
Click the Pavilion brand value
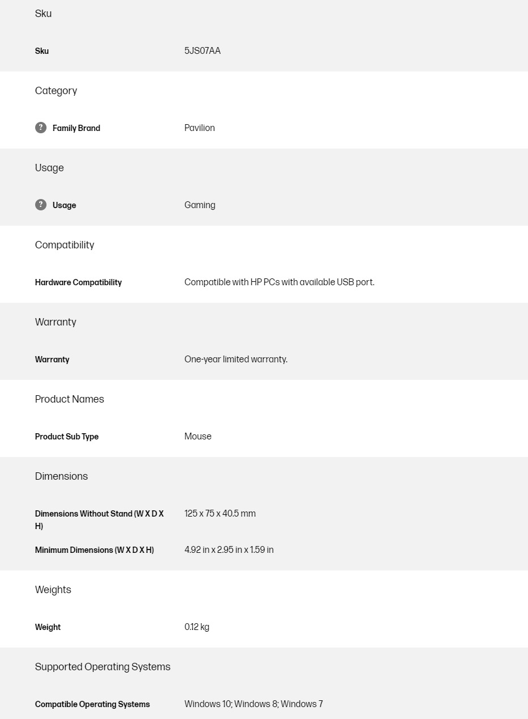200,128
